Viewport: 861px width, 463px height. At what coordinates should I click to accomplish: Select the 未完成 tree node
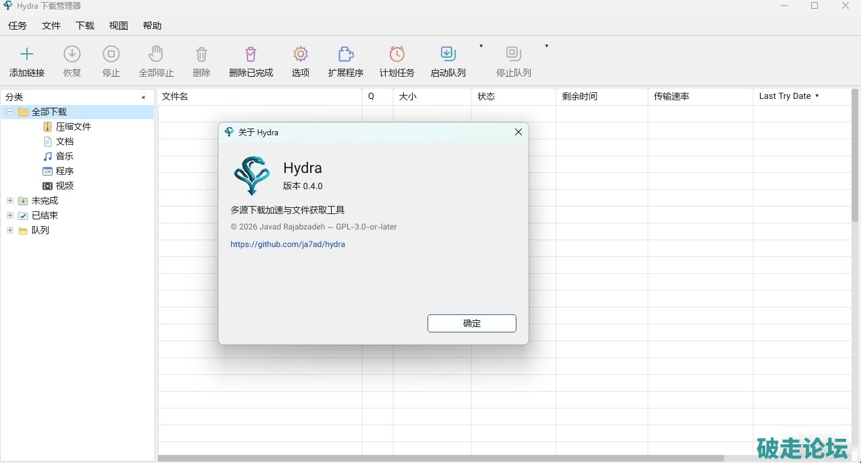click(x=44, y=201)
